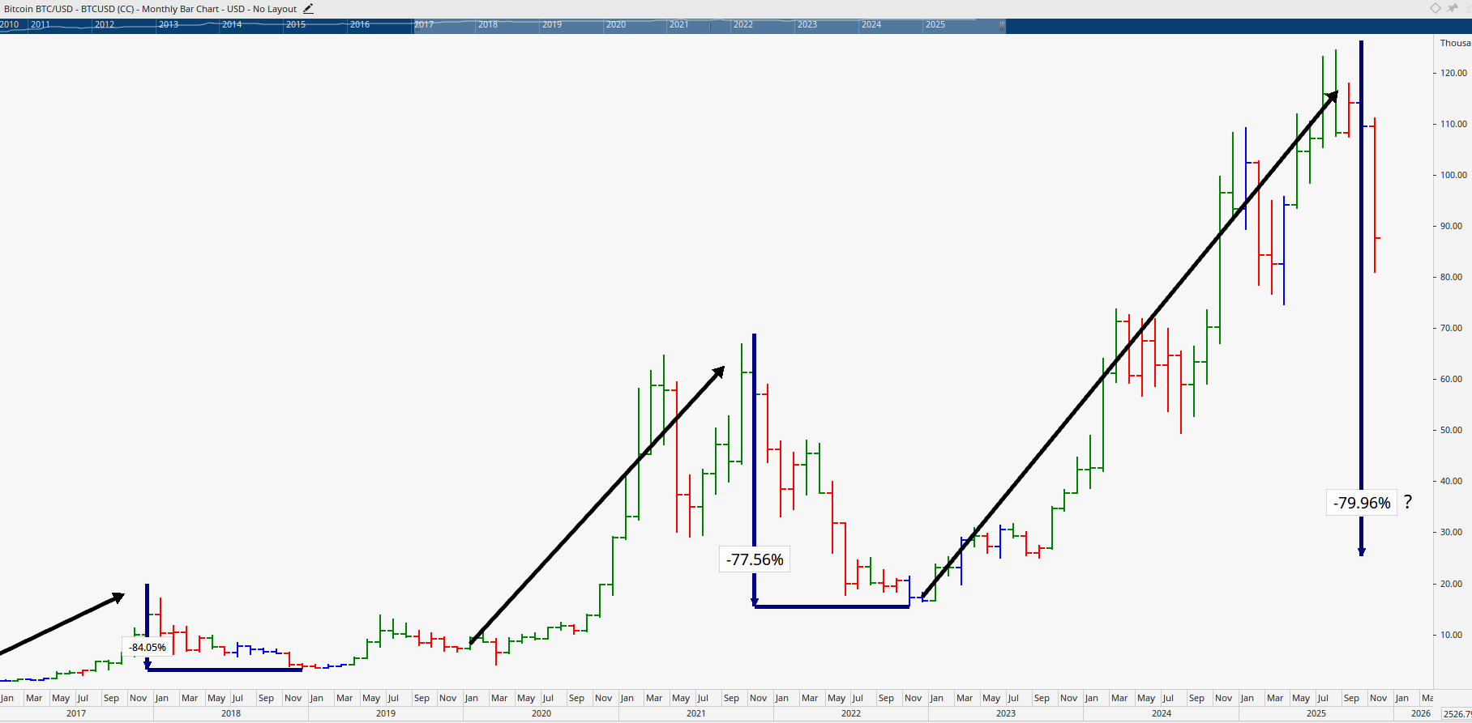
Task: Click the 2018 year label on the bottom axis
Action: tap(231, 713)
